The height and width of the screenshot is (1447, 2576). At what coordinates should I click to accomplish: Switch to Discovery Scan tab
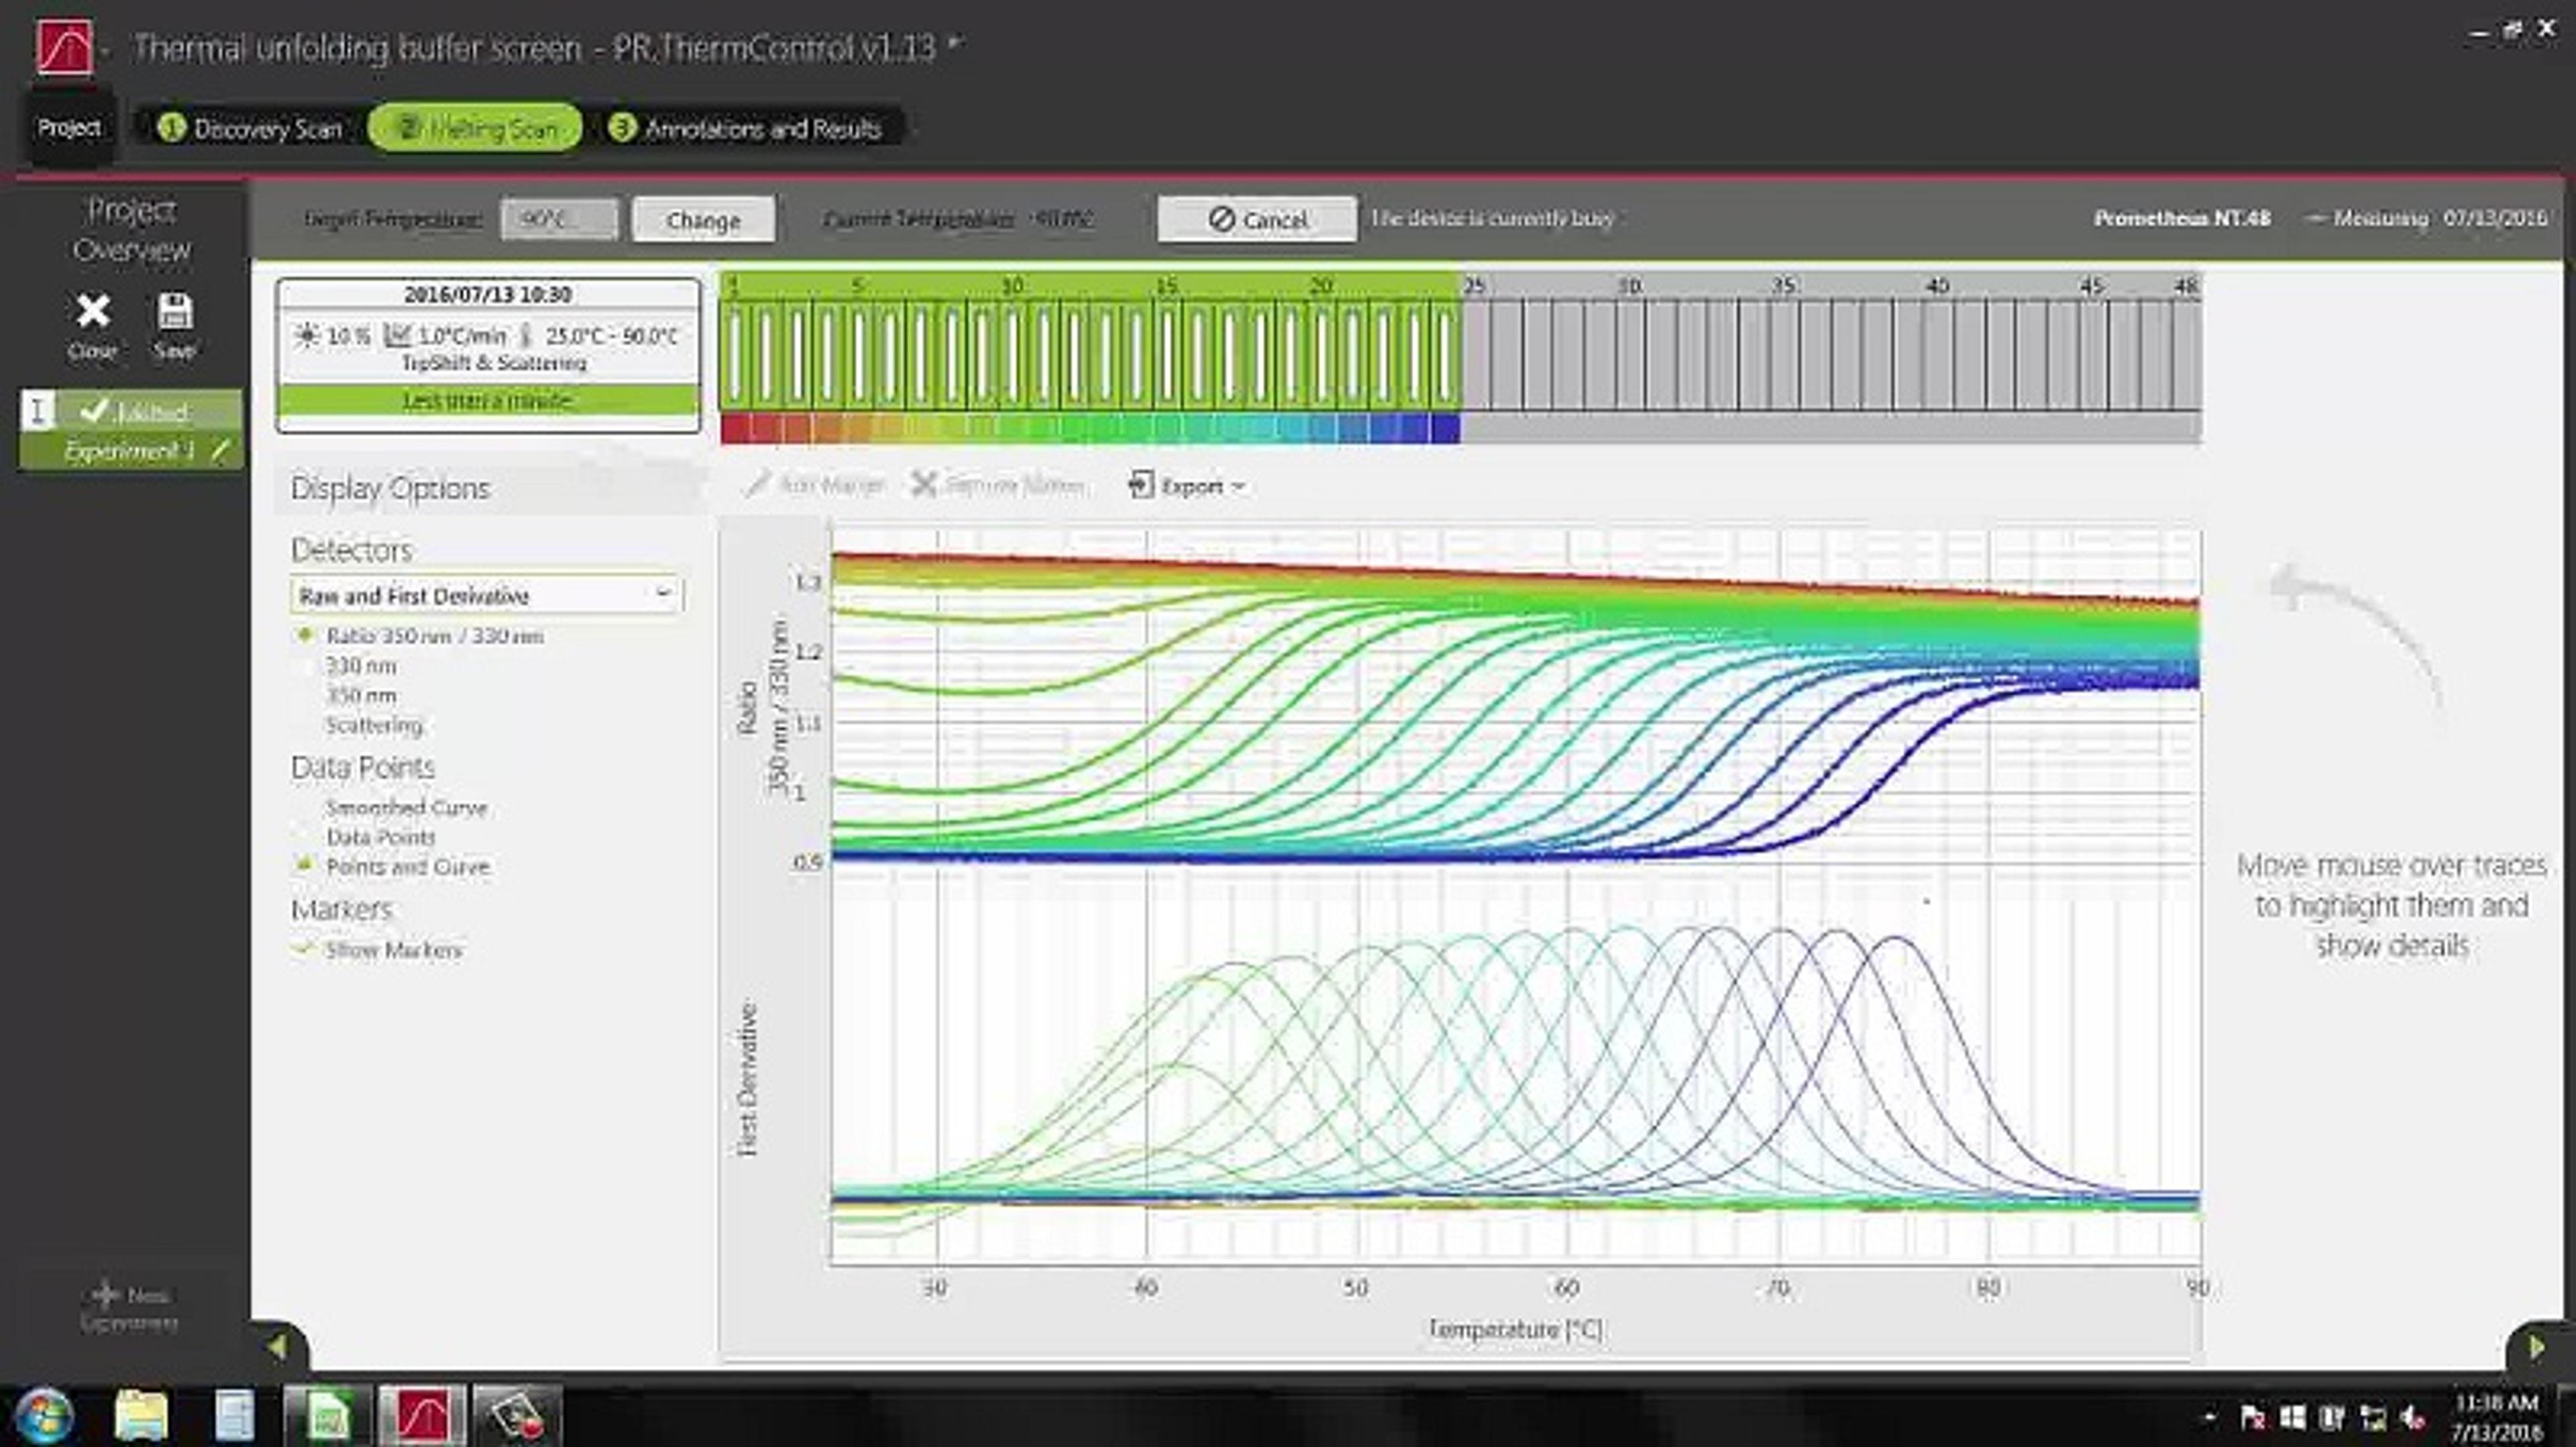[x=251, y=129]
